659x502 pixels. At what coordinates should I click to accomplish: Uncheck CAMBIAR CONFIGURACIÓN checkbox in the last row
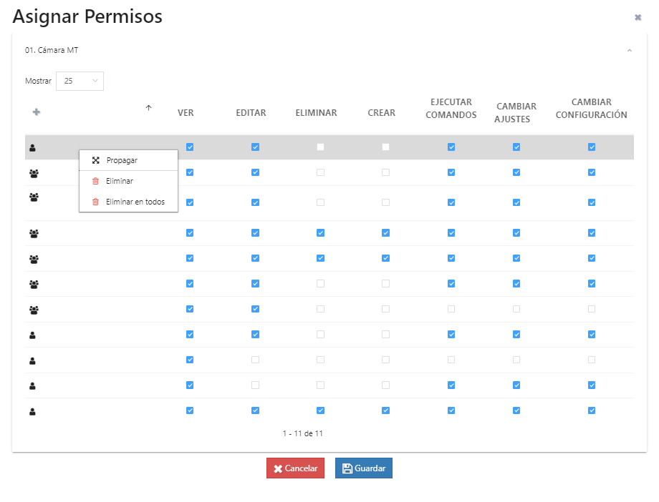coord(592,410)
